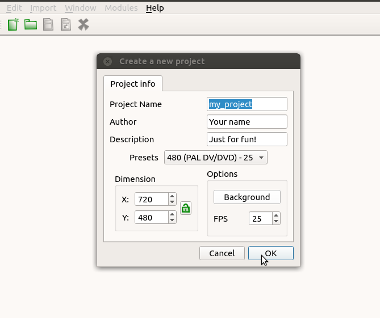380x318 pixels.
Task: Open the Window menu
Action: 81,8
